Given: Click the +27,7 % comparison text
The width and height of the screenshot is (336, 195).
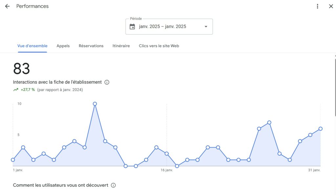Looking at the screenshot, I should point(28,90).
